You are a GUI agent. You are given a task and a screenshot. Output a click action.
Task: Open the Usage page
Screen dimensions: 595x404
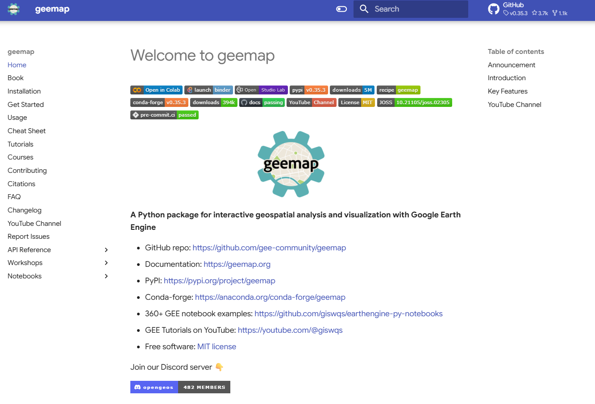pyautogui.click(x=17, y=118)
